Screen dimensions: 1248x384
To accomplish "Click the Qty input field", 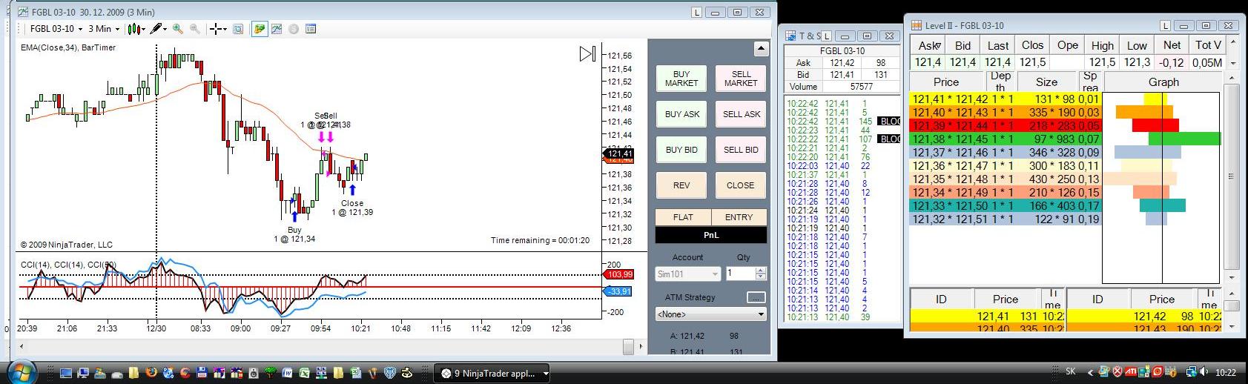I will [x=740, y=274].
